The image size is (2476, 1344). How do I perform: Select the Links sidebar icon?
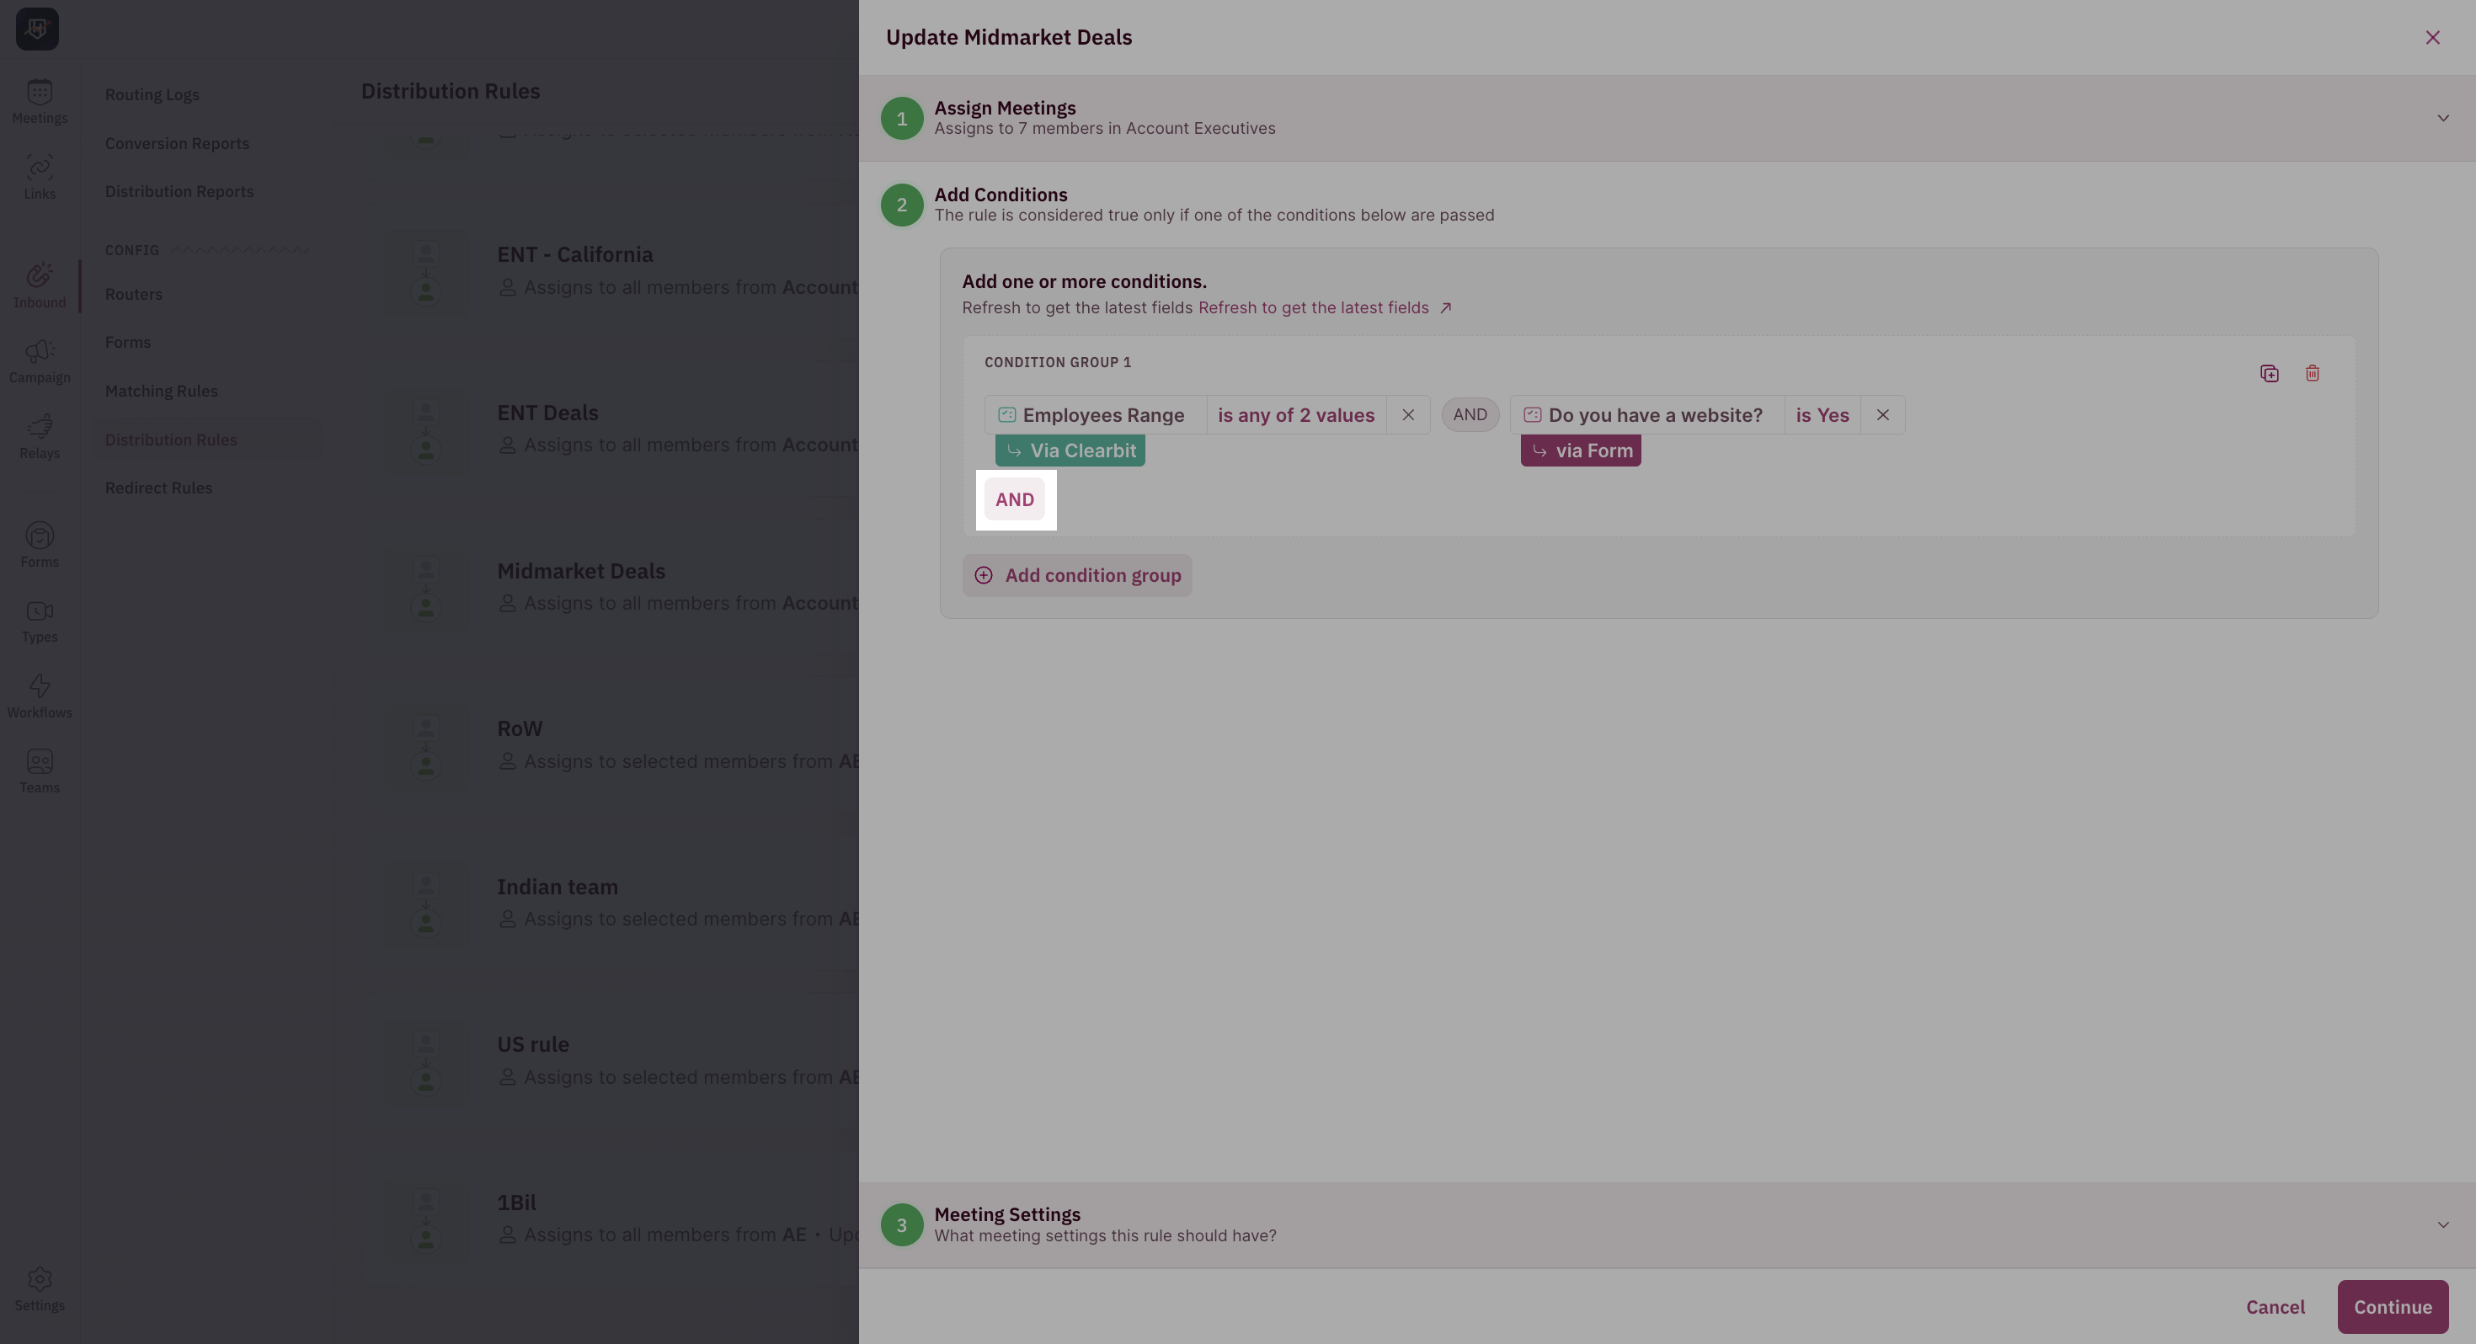(40, 176)
